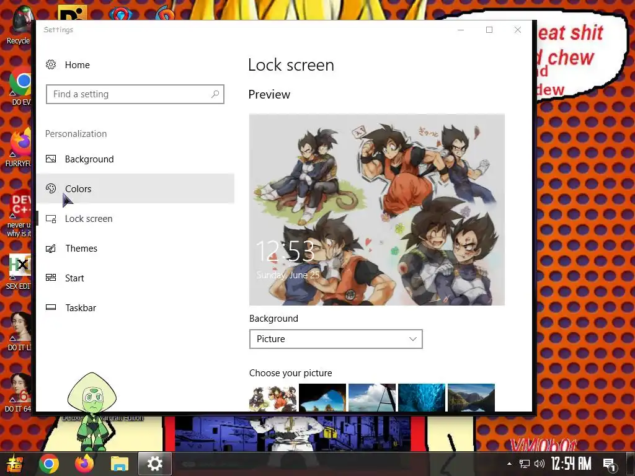Screen dimensions: 635x476
Task: Click the Background picture icon in sidebar
Action: 51,159
